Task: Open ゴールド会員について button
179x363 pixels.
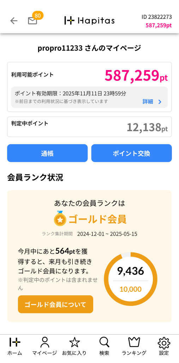Action: coord(55,304)
